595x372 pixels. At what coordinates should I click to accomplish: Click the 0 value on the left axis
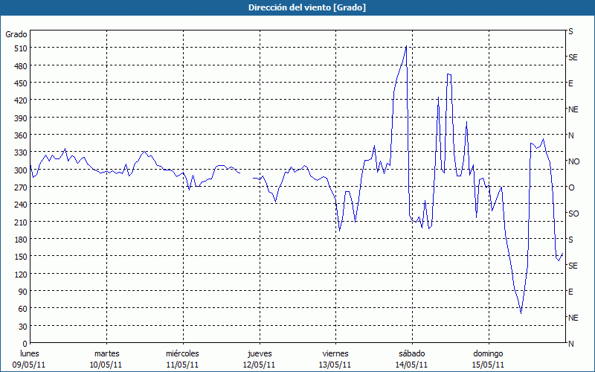[25, 344]
